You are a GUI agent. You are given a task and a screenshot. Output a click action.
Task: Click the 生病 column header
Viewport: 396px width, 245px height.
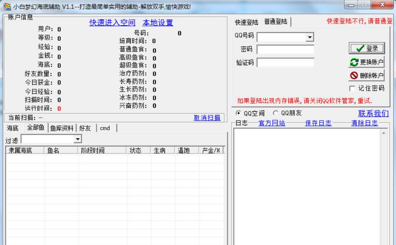tap(162, 150)
